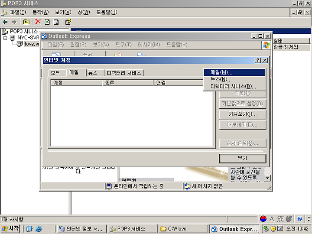The image size is (312, 234).
Task: Switch to 인터넷 정보 서비스 taskbar button
Action: 81,229
